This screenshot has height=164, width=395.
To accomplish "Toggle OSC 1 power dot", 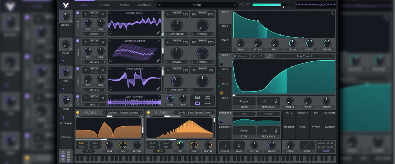I will pyautogui.click(x=78, y=13).
